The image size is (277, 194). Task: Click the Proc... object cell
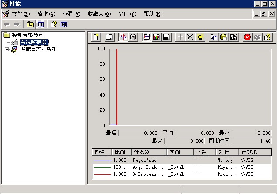pyautogui.click(x=226, y=174)
